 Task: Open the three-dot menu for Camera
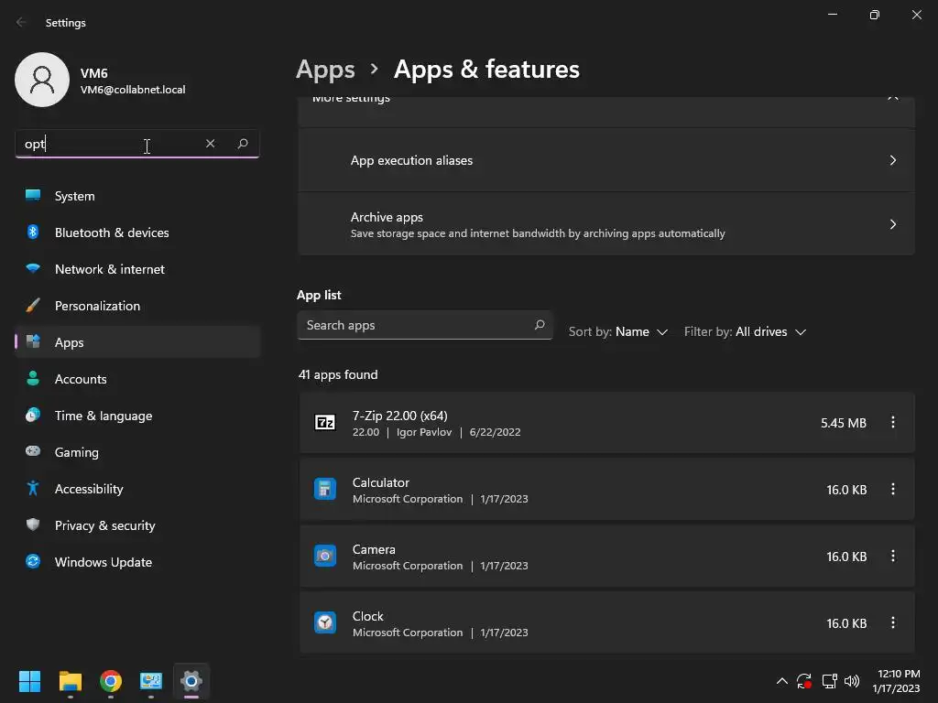[893, 557]
